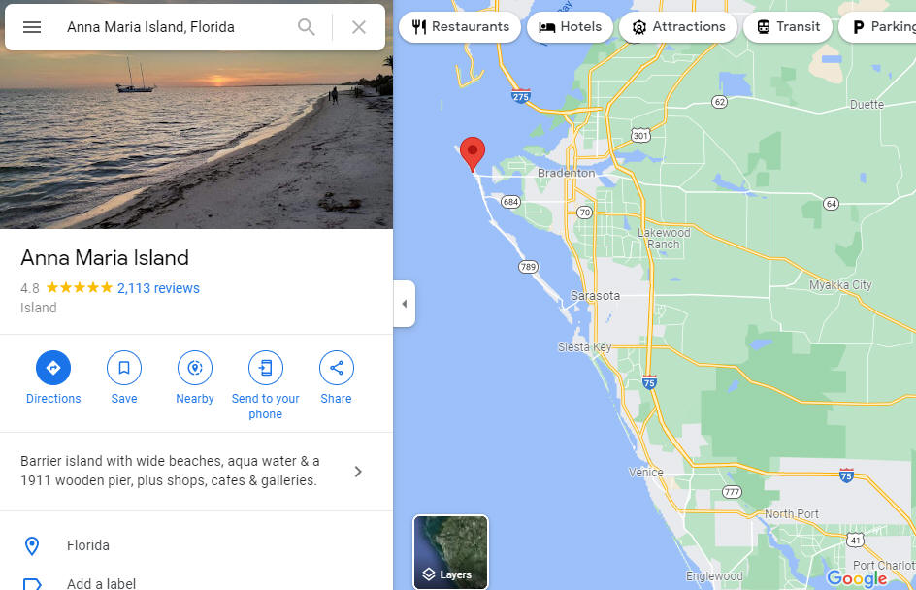Expand the island description chevron
The image size is (916, 590).
[358, 472]
